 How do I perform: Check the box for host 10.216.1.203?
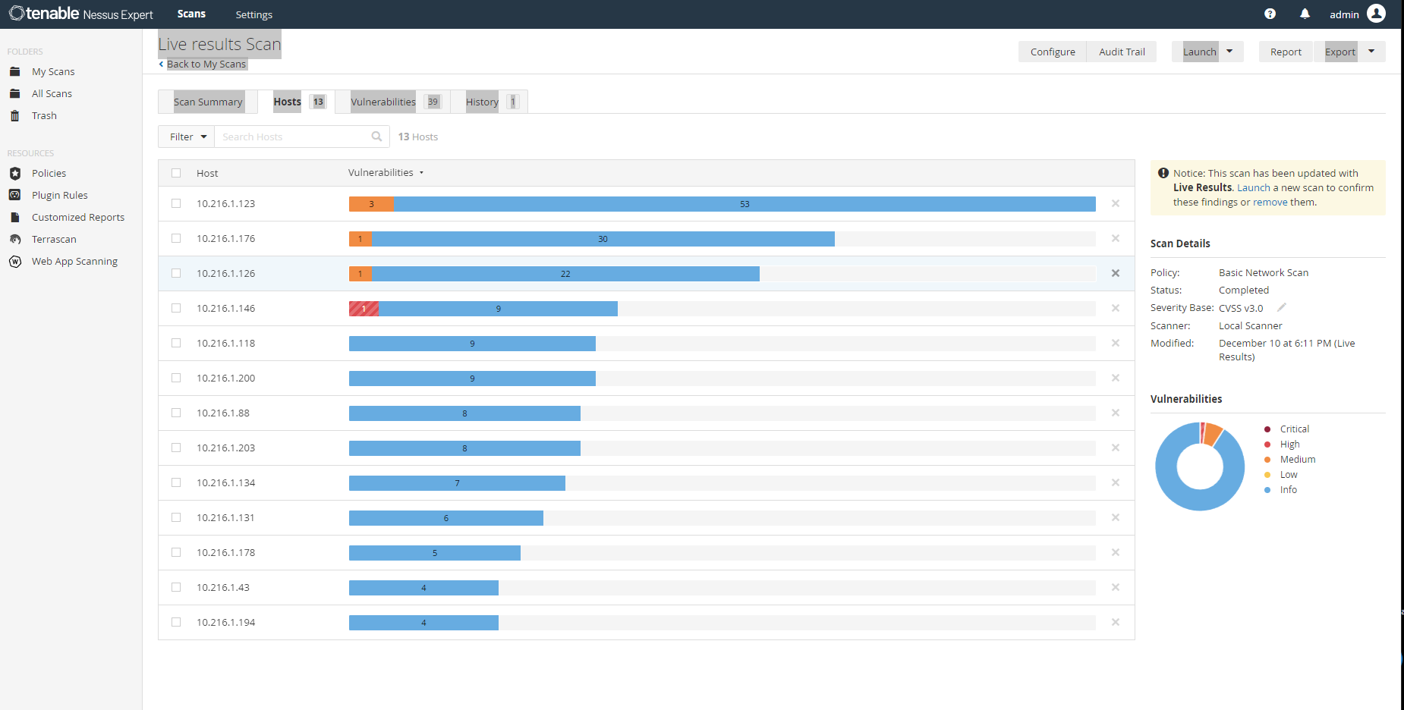pyautogui.click(x=176, y=448)
